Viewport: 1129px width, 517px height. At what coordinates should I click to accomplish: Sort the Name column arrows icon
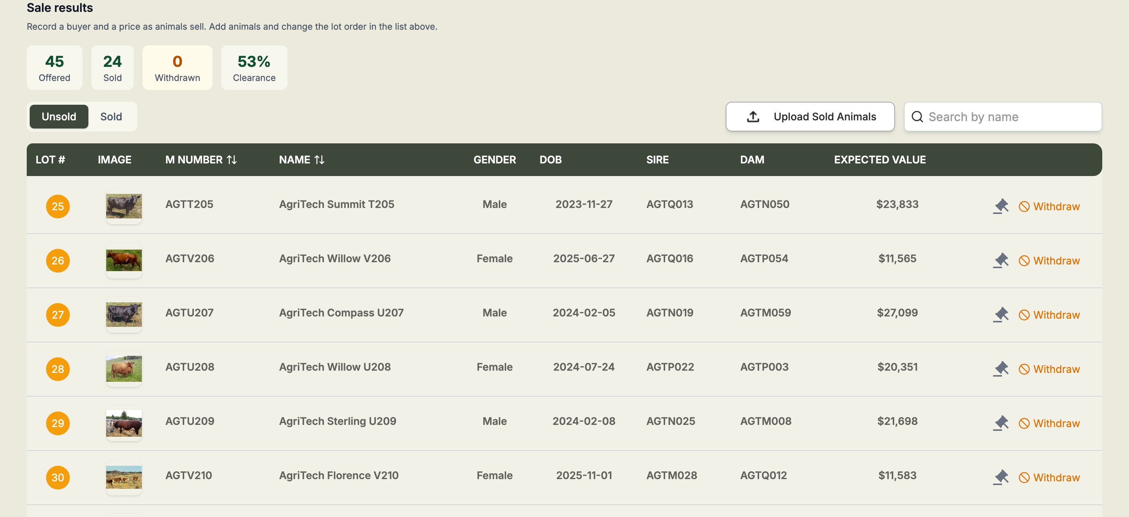(x=319, y=160)
